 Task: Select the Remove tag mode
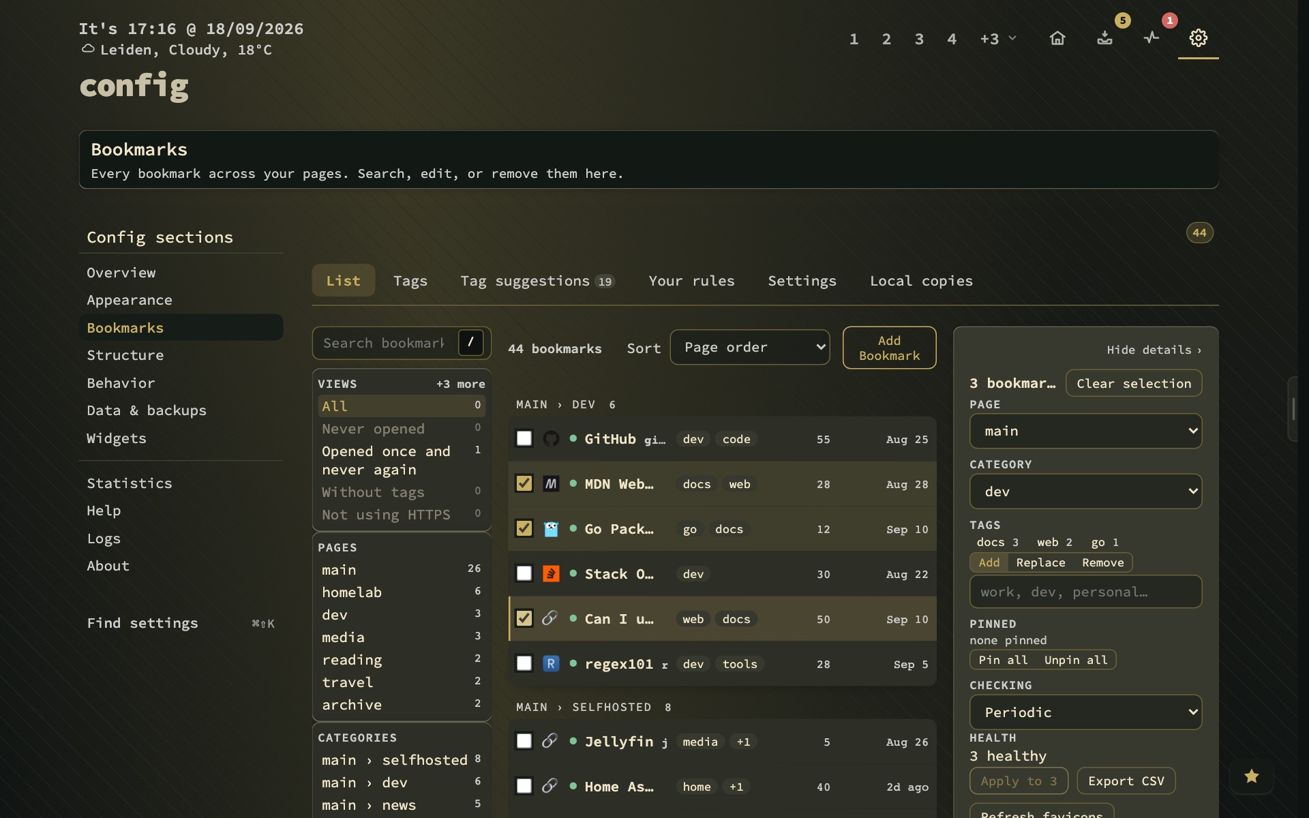(x=1102, y=562)
